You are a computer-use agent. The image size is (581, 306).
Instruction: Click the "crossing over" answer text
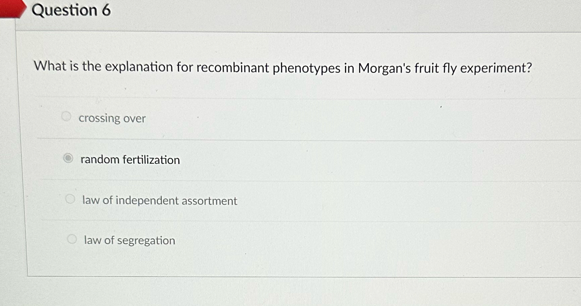pos(113,118)
